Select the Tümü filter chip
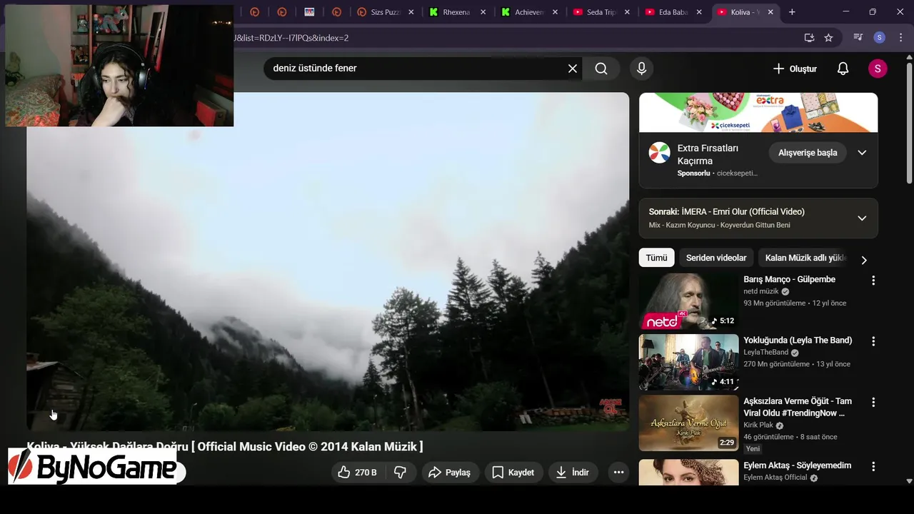This screenshot has width=914, height=514. (656, 258)
